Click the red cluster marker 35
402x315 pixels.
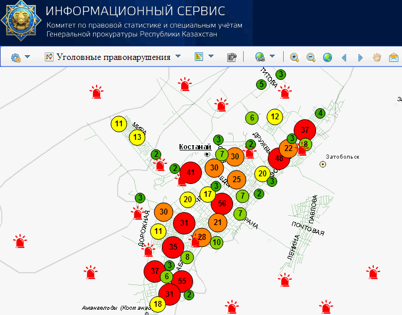173,247
